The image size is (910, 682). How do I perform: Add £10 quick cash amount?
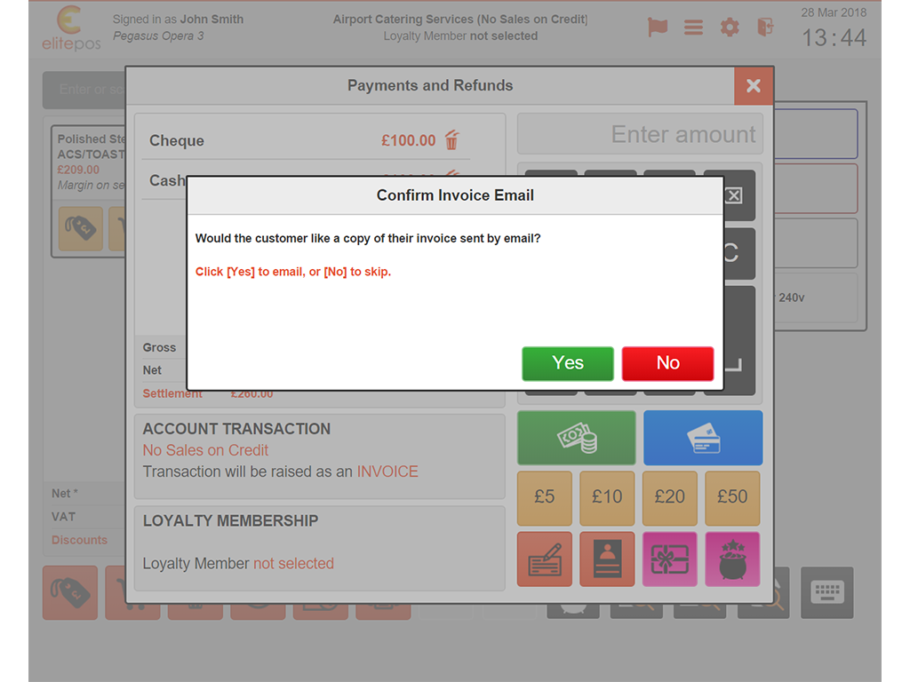pyautogui.click(x=607, y=498)
